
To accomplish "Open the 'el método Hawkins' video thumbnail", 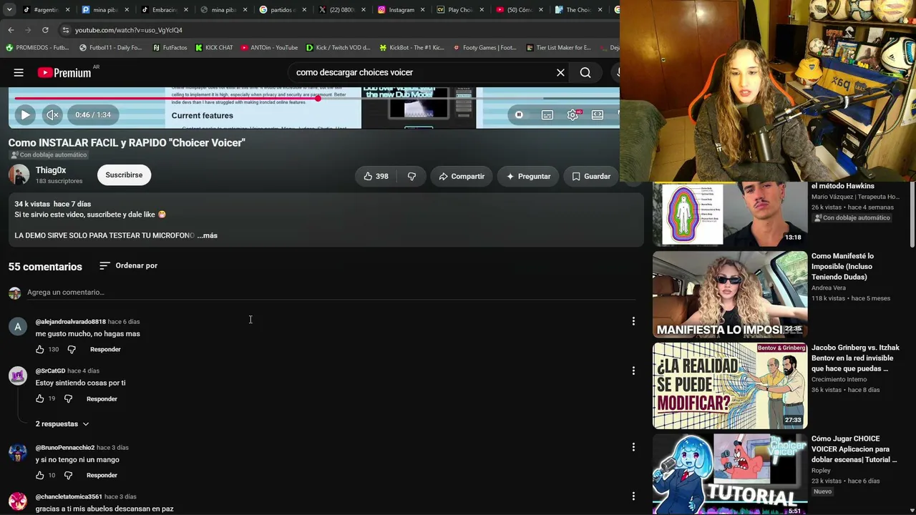I will coord(730,214).
